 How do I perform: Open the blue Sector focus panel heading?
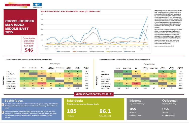pyautogui.click(x=13, y=100)
